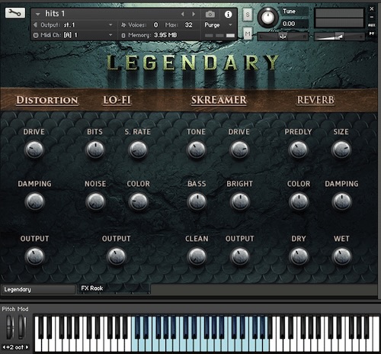Viewport: 381px width, 354px height.
Task: Click the Max voices value 32
Action: click(188, 25)
